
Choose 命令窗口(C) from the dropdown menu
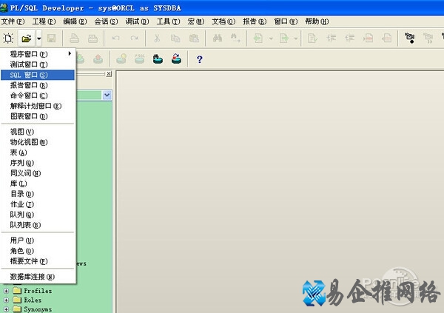(x=38, y=95)
